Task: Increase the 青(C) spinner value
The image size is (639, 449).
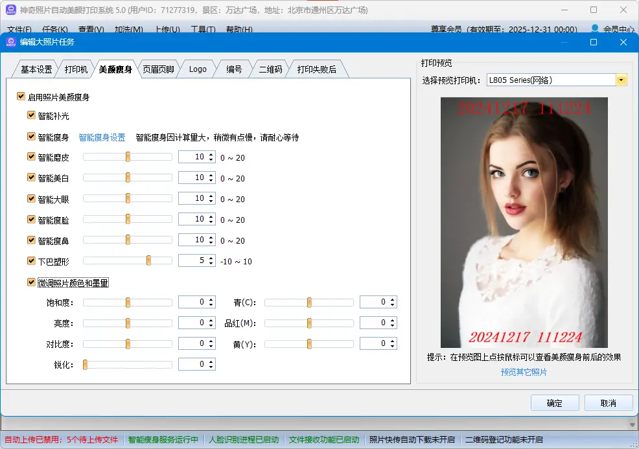Action: pyautogui.click(x=392, y=299)
